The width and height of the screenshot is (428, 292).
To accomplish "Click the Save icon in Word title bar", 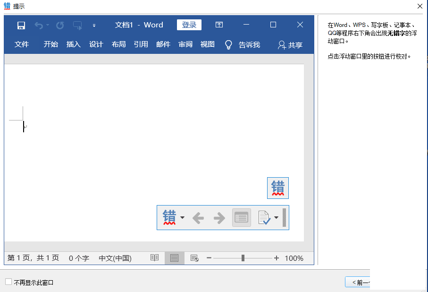I will (x=21, y=26).
